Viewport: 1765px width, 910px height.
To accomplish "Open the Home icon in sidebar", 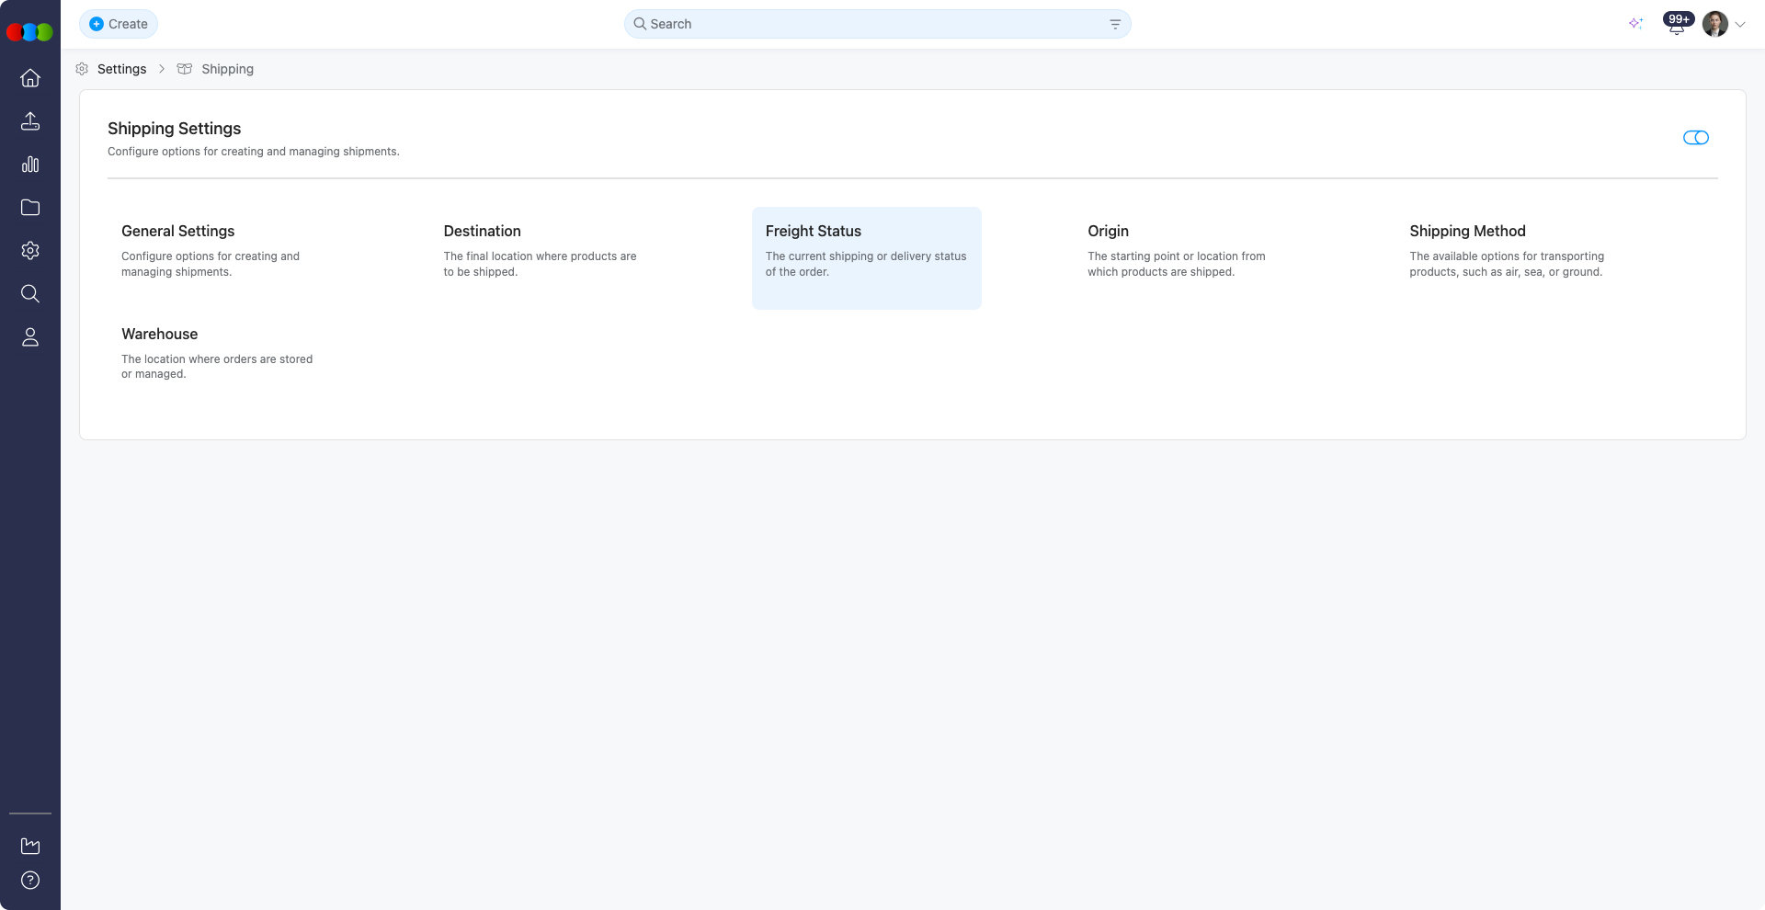I will tap(30, 78).
